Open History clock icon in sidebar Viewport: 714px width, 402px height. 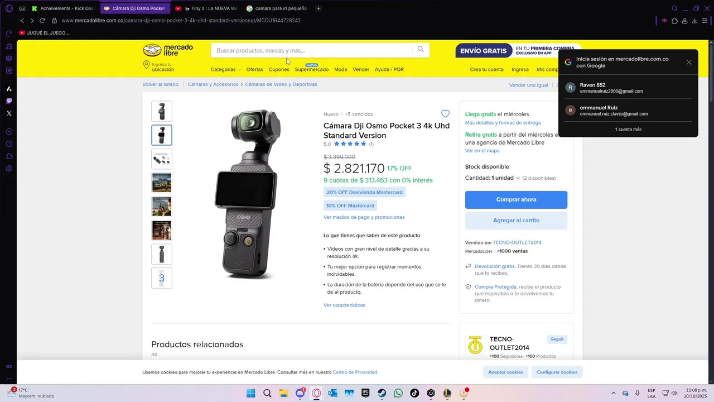(9, 144)
